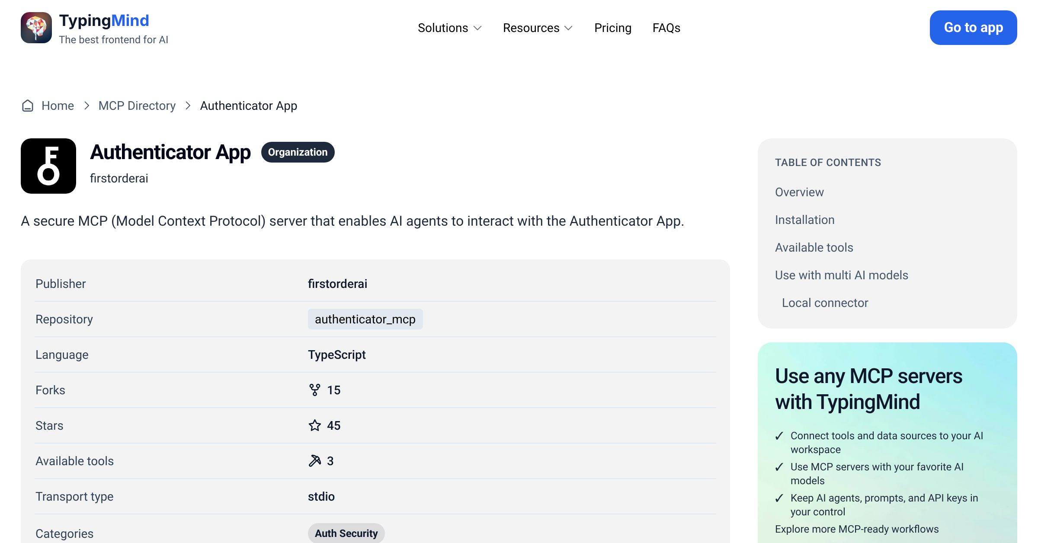Click the firstorderai Publisher value
The width and height of the screenshot is (1038, 543).
point(337,284)
